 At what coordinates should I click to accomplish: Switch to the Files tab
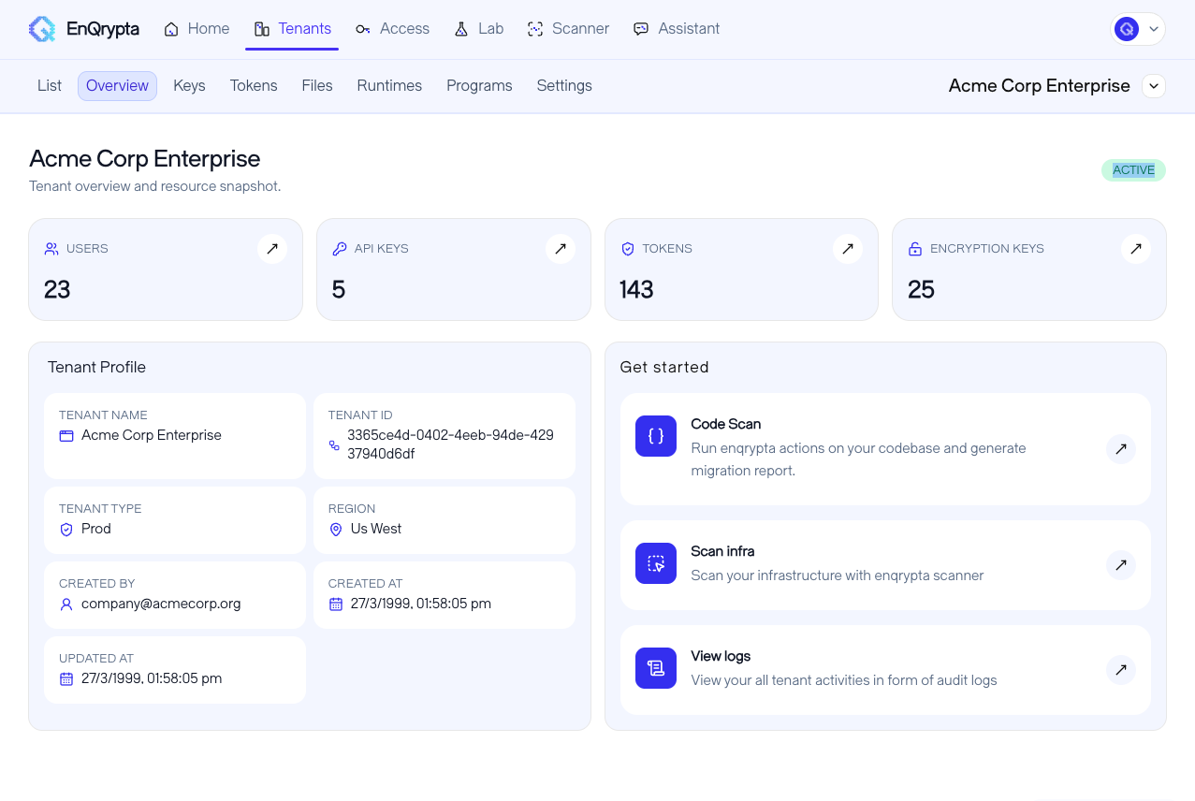317,86
